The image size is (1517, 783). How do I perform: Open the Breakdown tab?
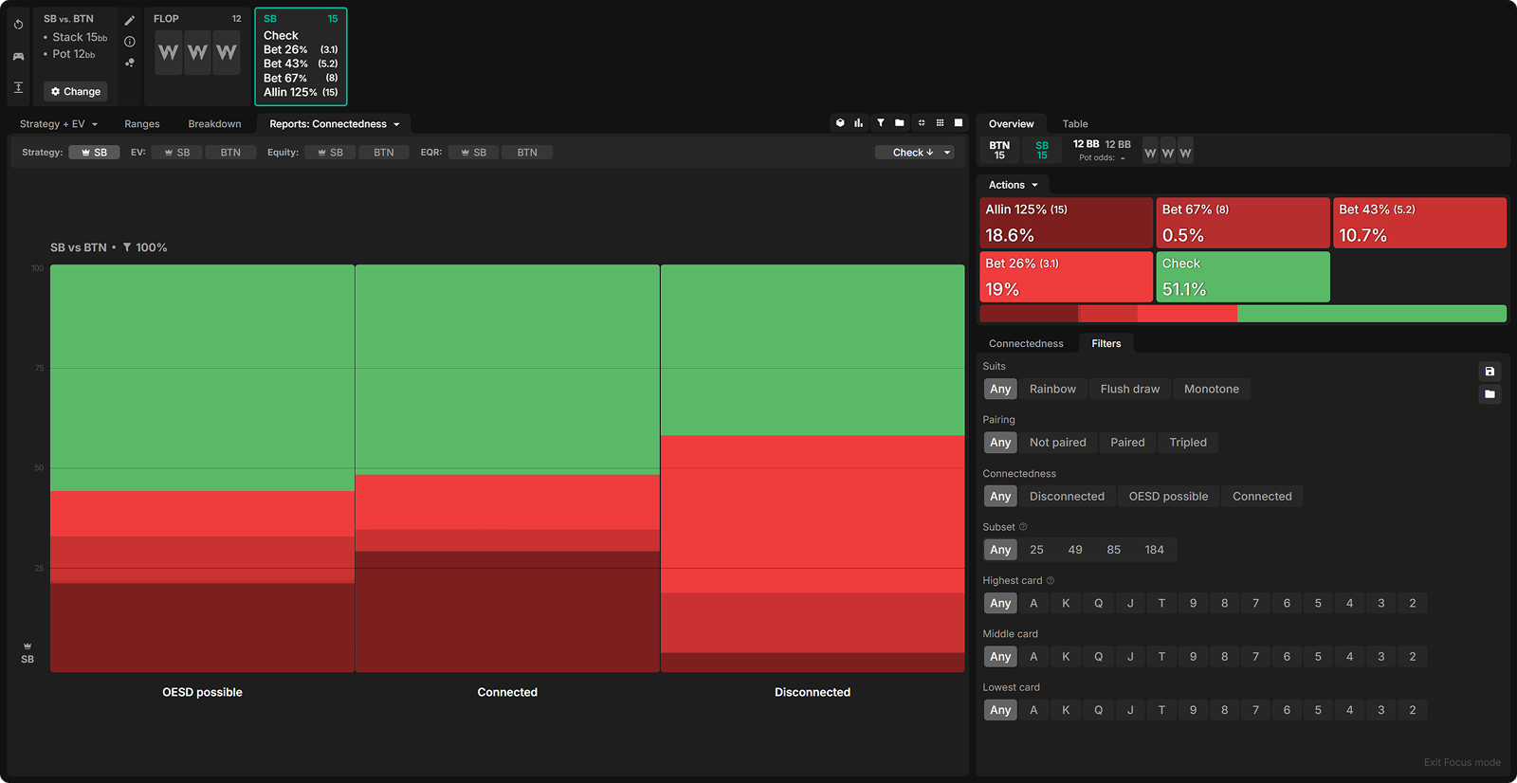coord(214,124)
